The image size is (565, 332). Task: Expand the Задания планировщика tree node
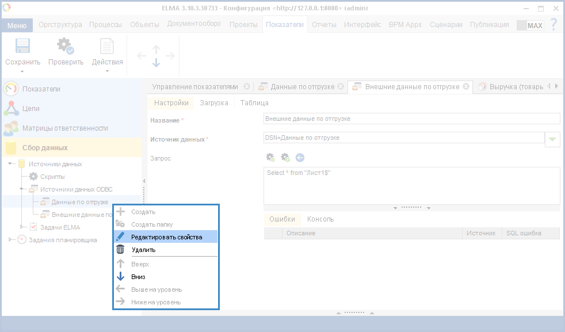[11, 240]
